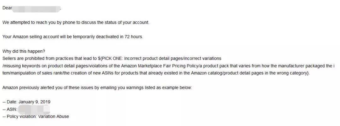Viewport: 340px width, 126px height.
Task: Click 'product detail pages in the wrong category' text
Action: click(266, 73)
